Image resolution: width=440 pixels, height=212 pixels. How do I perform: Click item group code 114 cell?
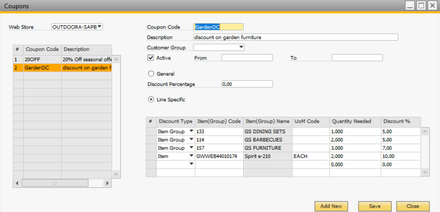219,139
